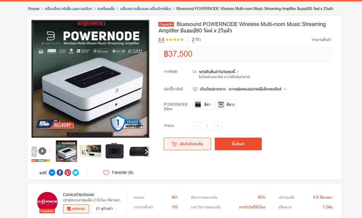This screenshot has width=362, height=218.
Task: Add item to cart button
Action: click(187, 144)
